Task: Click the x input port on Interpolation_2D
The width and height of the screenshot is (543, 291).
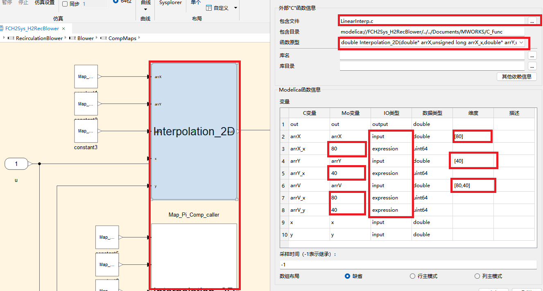Action: [x=149, y=159]
